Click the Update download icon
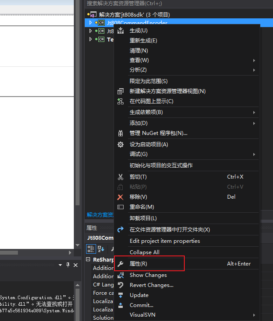Screen dimensions: 273x321 pos(121,295)
